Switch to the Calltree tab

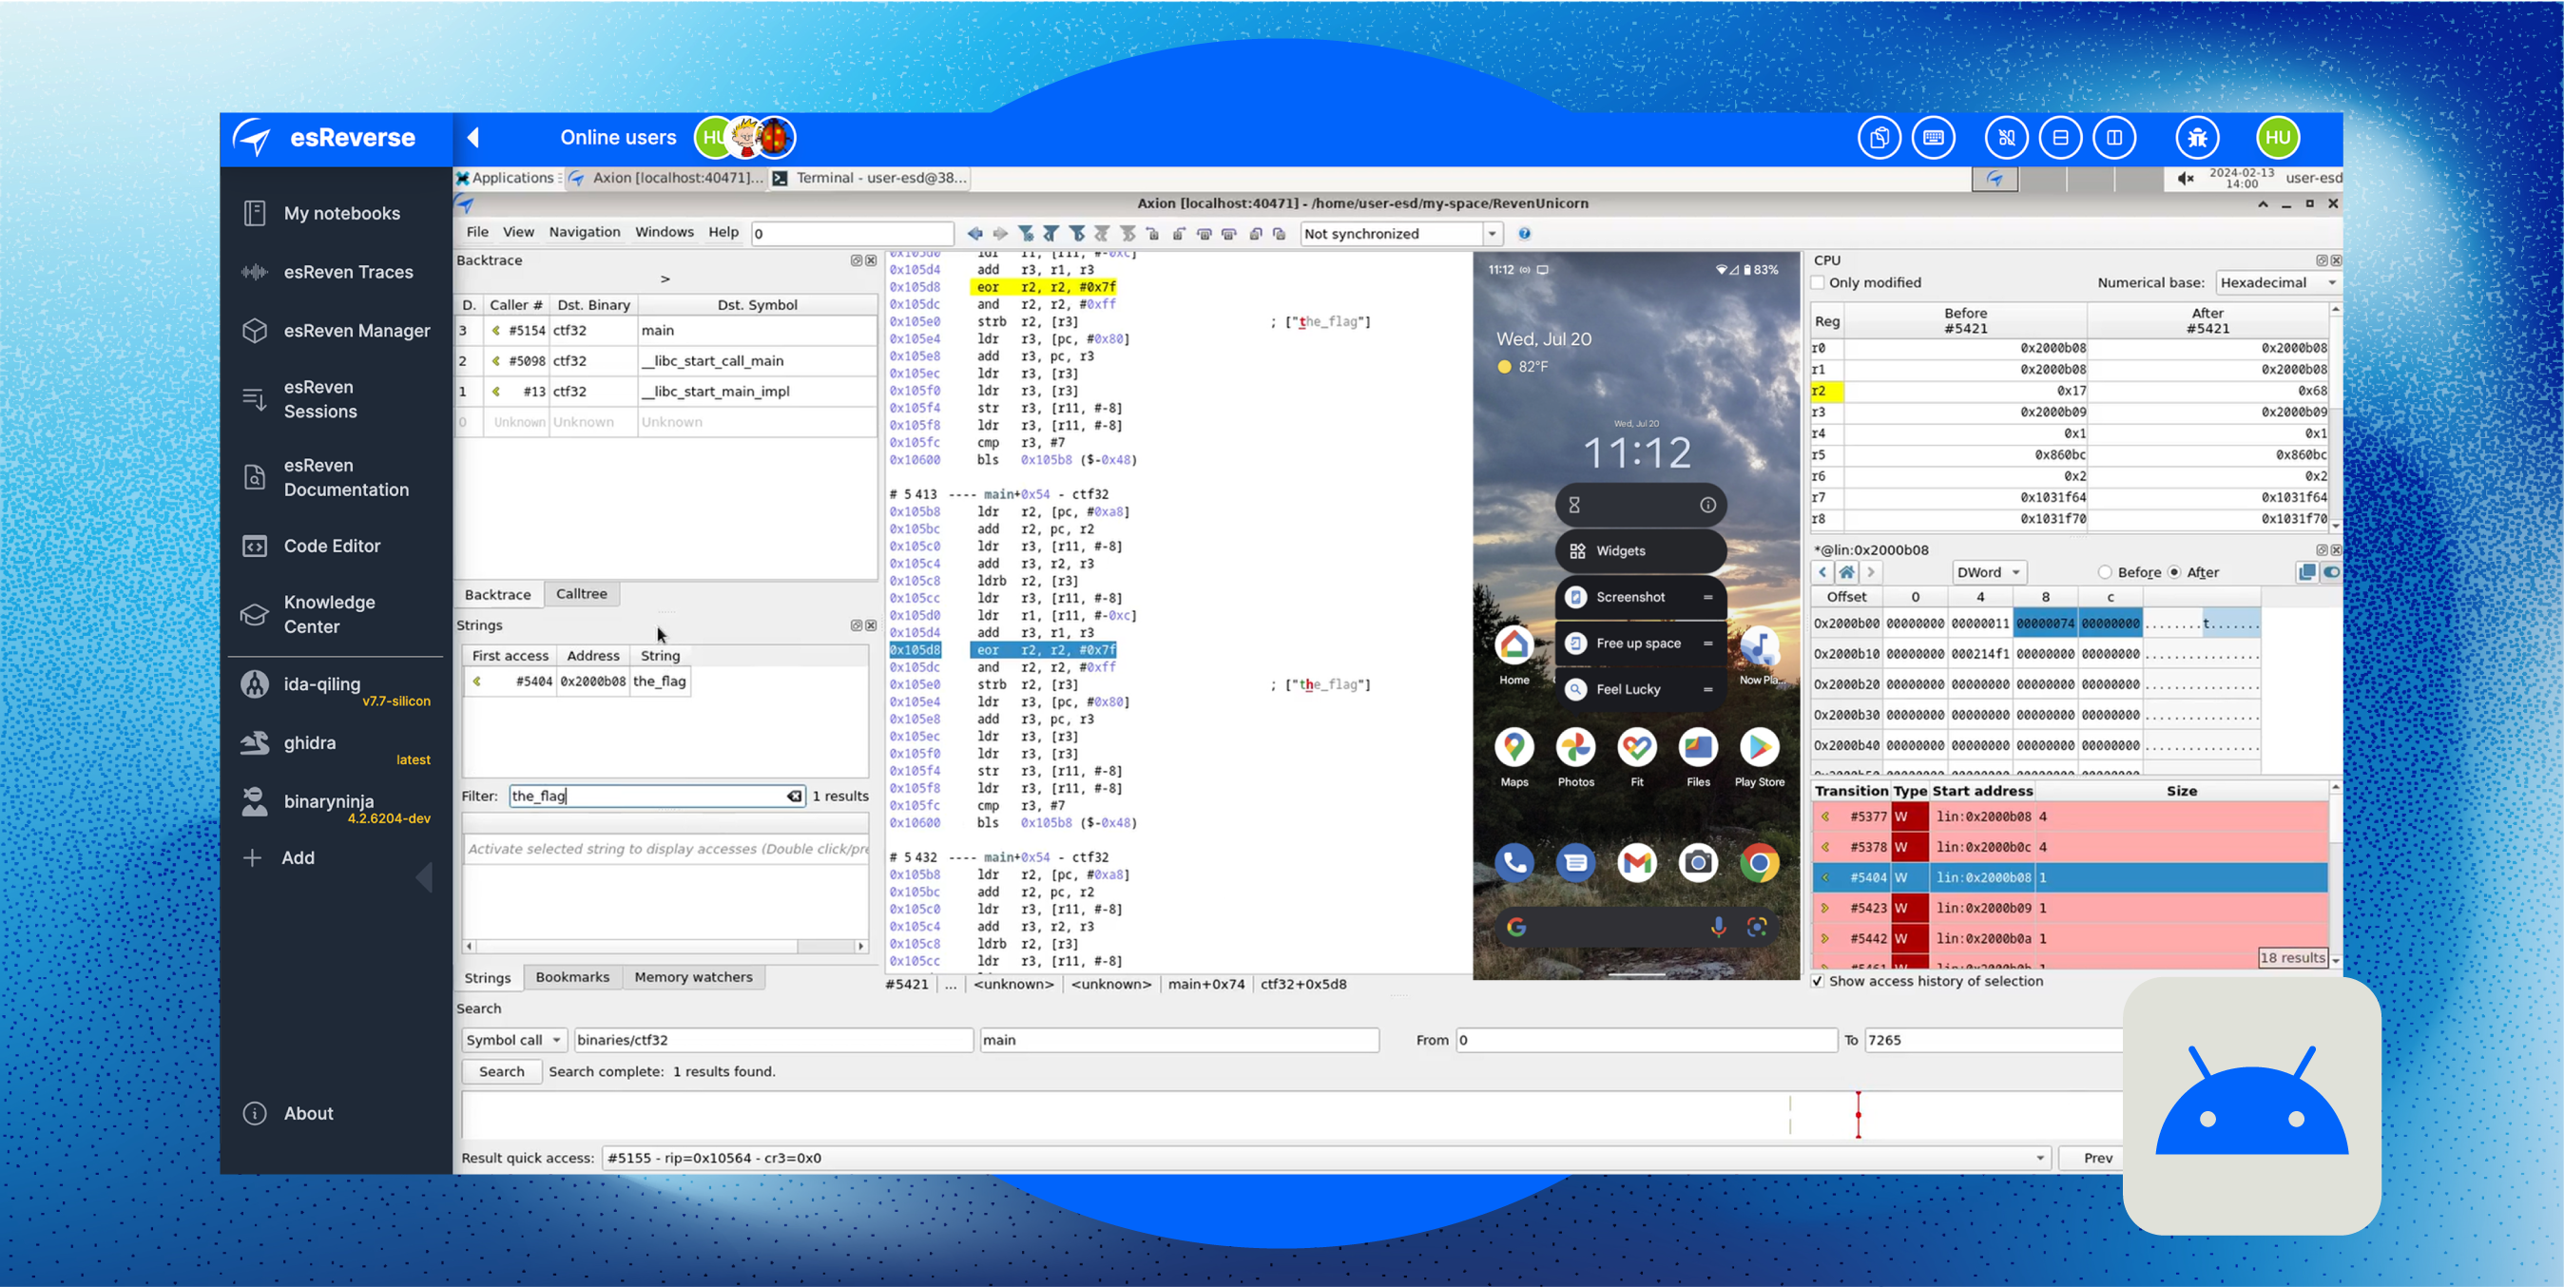[x=581, y=594]
